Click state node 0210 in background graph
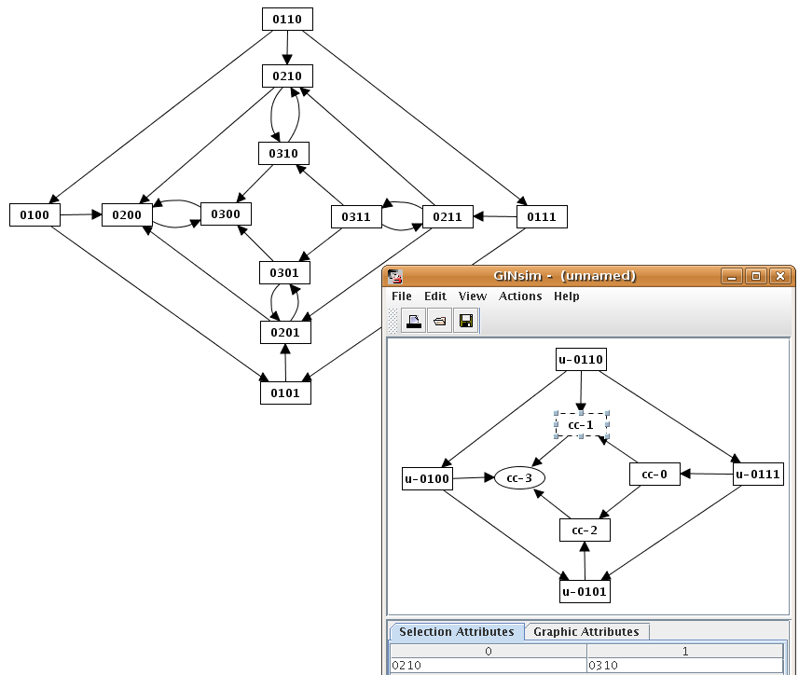This screenshot has height=675, width=799. pos(287,76)
